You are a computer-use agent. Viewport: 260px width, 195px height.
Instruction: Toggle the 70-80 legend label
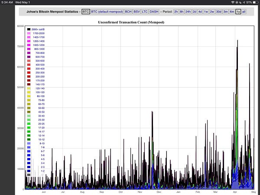tap(41, 100)
